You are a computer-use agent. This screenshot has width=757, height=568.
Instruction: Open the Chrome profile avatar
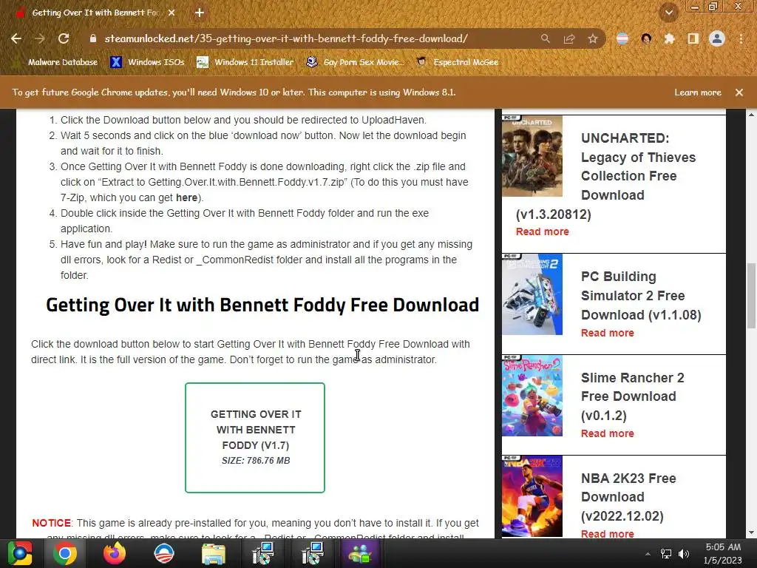click(717, 38)
